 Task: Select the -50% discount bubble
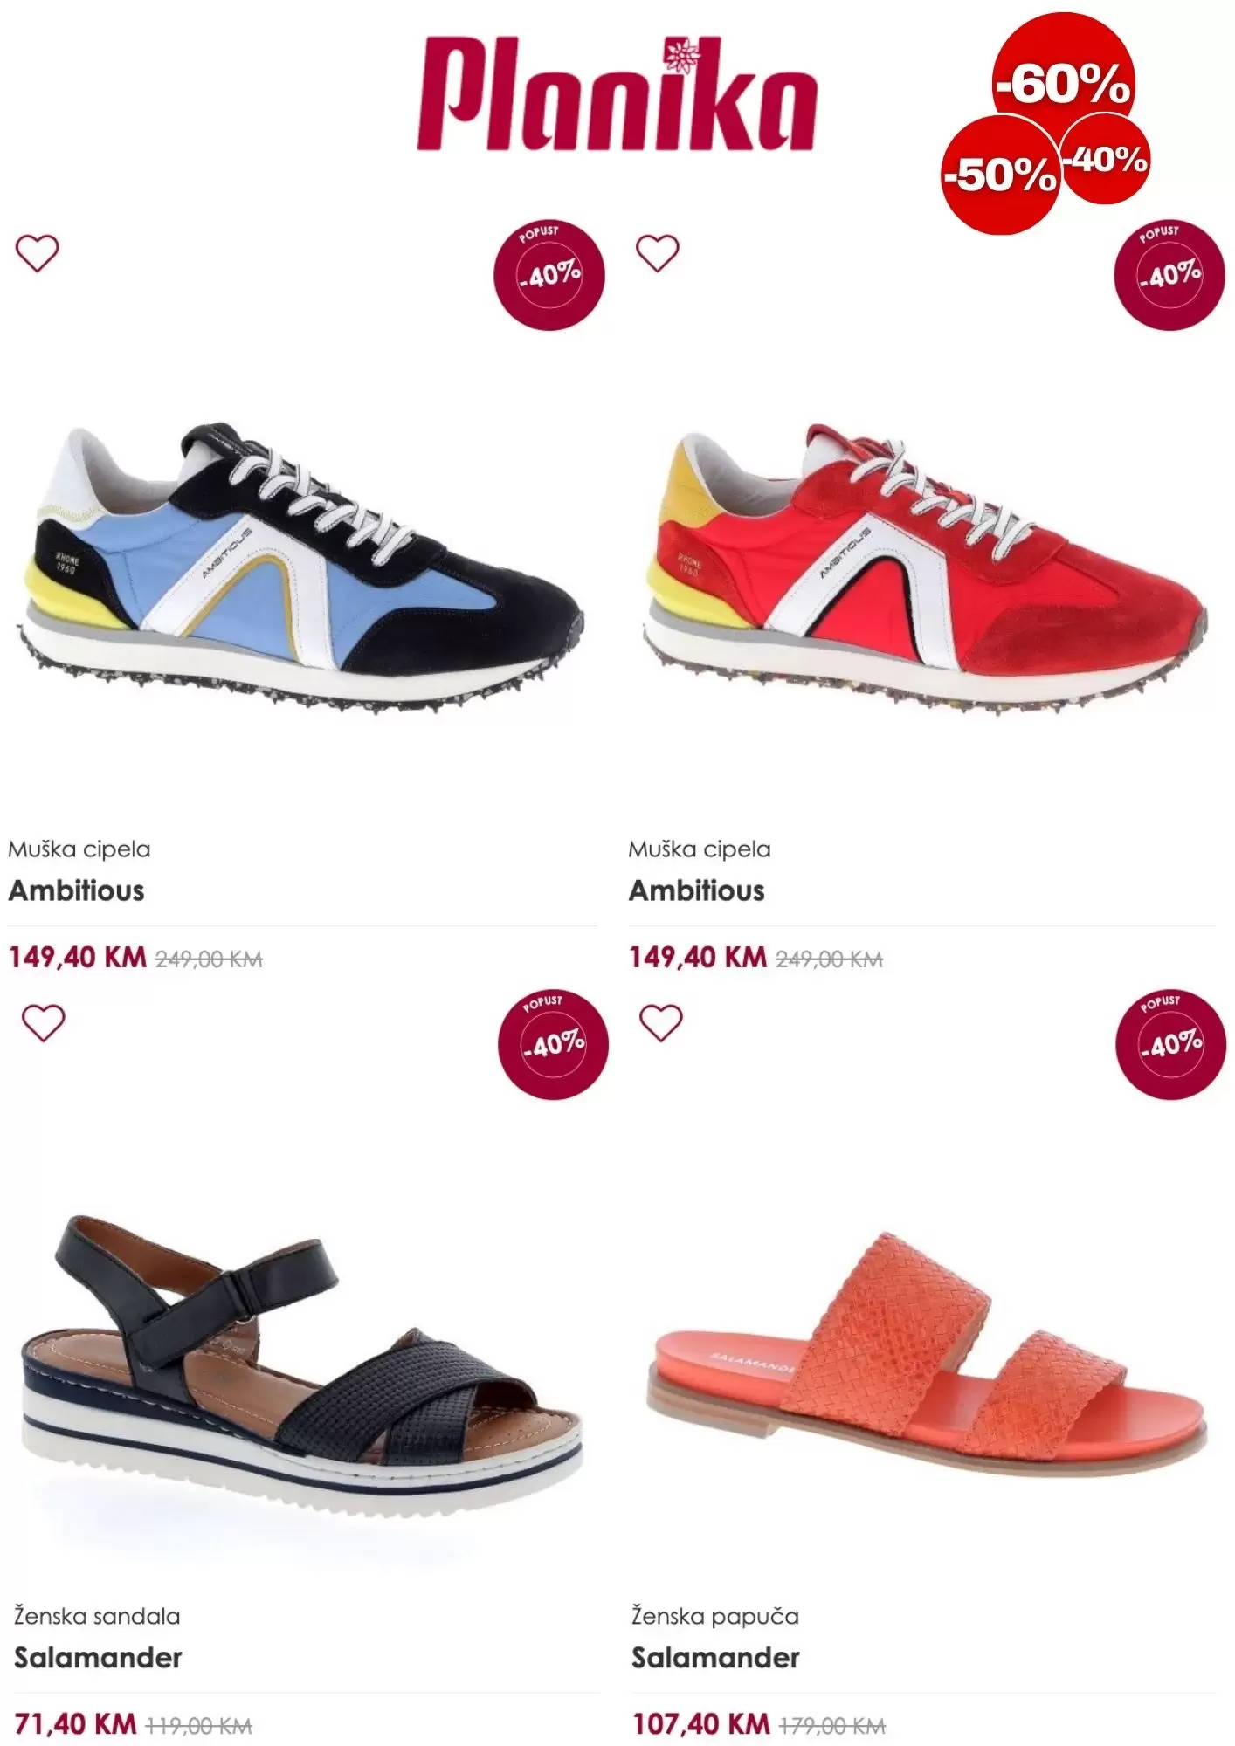point(1001,175)
